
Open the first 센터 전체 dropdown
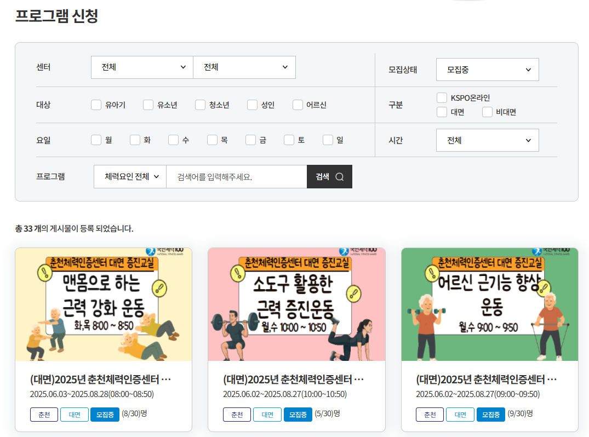coord(142,67)
